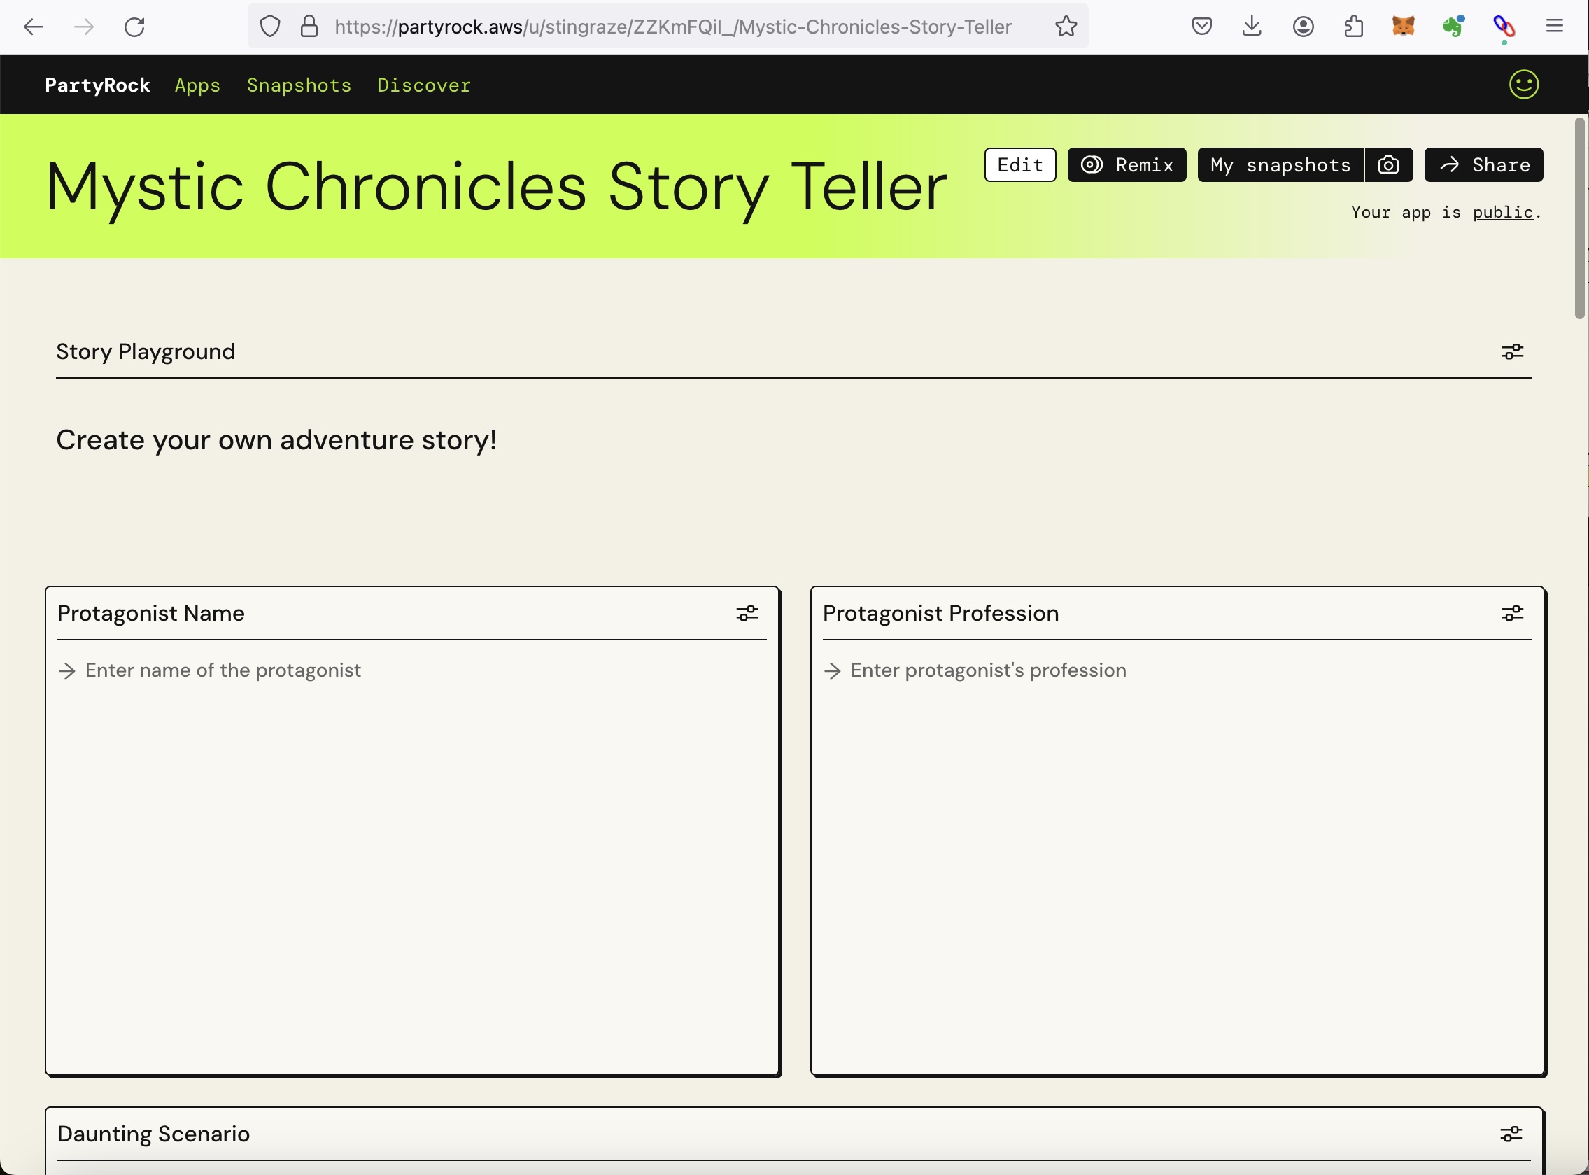Open Protagonist Profession widget settings

pos(1512,613)
